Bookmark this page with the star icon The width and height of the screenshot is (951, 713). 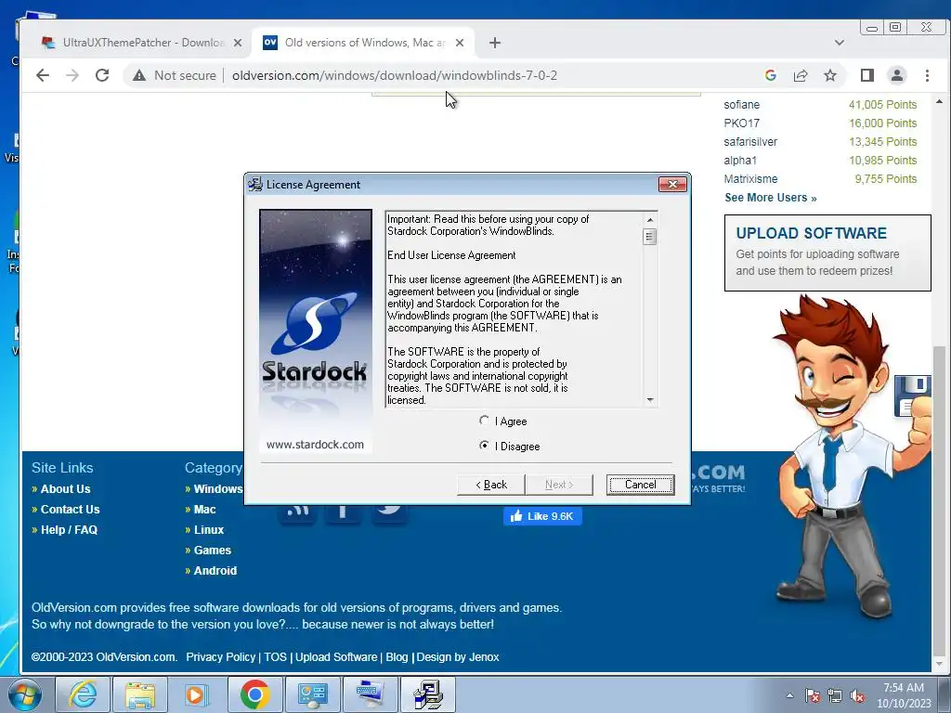(x=830, y=75)
